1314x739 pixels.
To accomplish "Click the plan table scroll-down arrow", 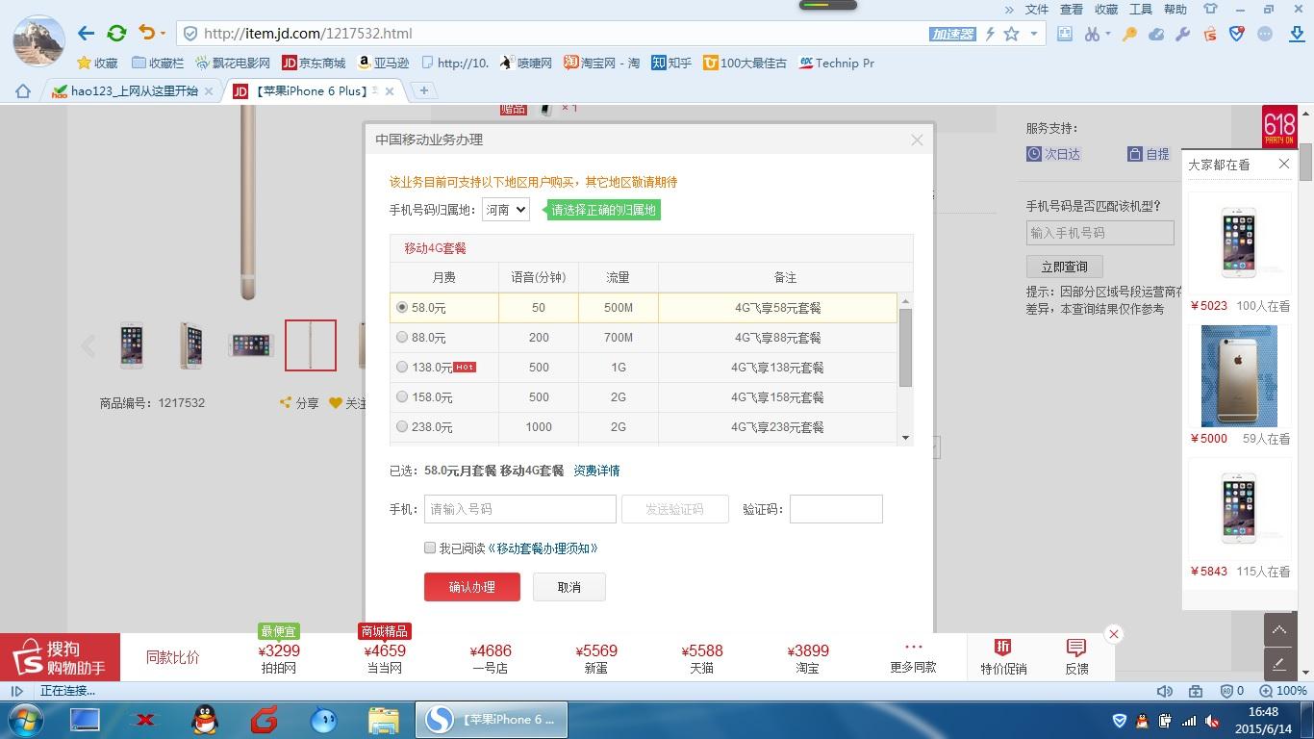I will point(905,438).
